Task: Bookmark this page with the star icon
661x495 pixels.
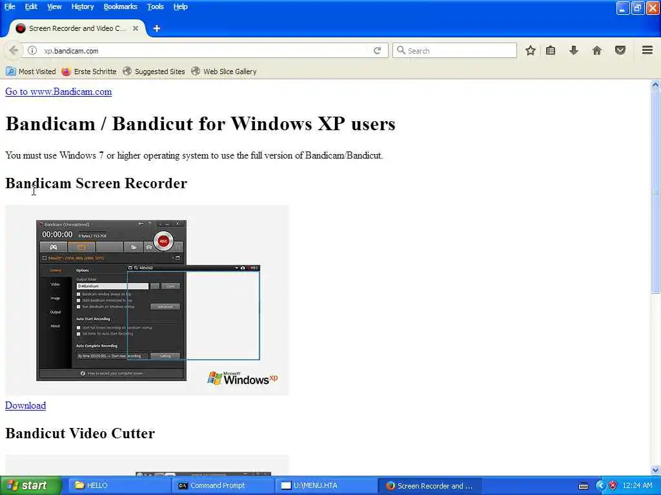Action: pyautogui.click(x=531, y=50)
